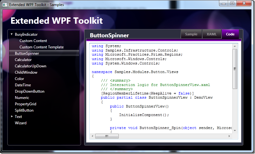Minimize the Samples window
This screenshot has height=154, width=255.
pyautogui.click(x=224, y=3)
